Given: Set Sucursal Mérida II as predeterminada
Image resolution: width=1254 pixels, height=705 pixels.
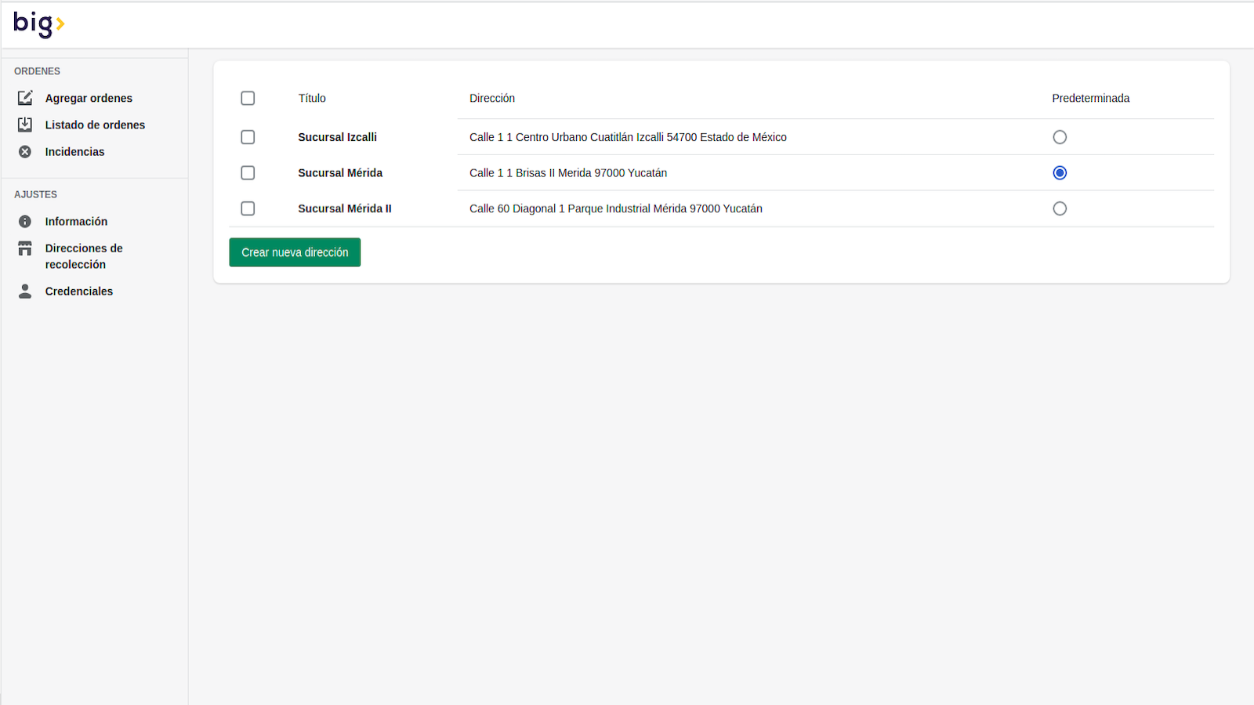Looking at the screenshot, I should coord(1060,208).
